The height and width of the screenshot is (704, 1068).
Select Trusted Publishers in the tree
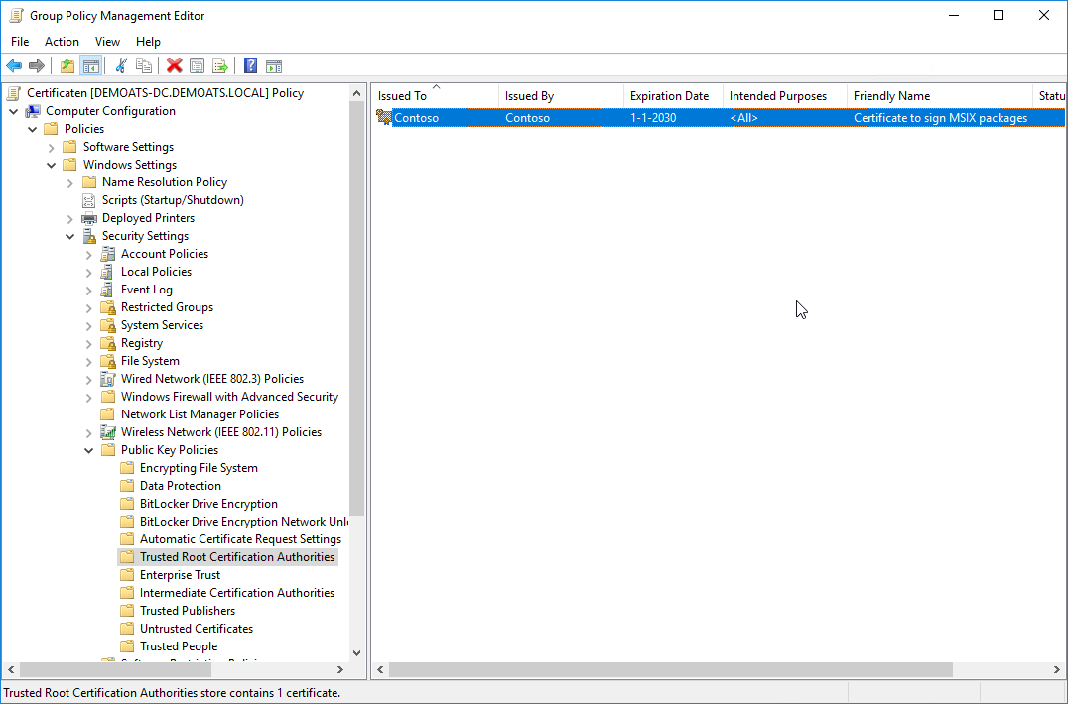(x=188, y=611)
